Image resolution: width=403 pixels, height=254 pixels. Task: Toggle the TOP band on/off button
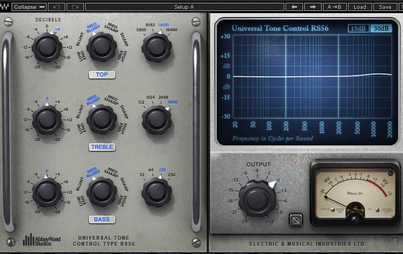(x=102, y=75)
